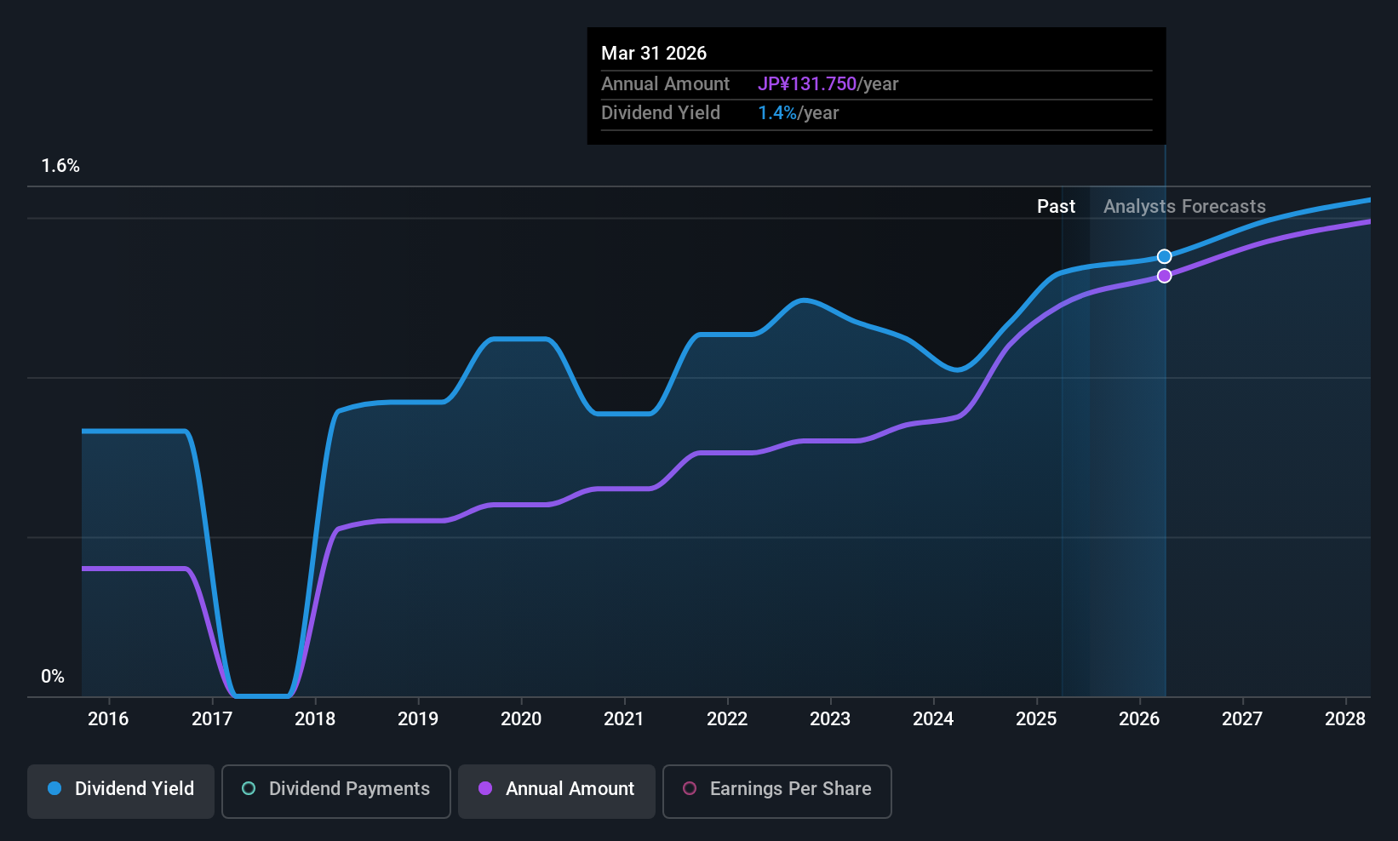Select the blue dividend yield data point marker

click(1164, 256)
